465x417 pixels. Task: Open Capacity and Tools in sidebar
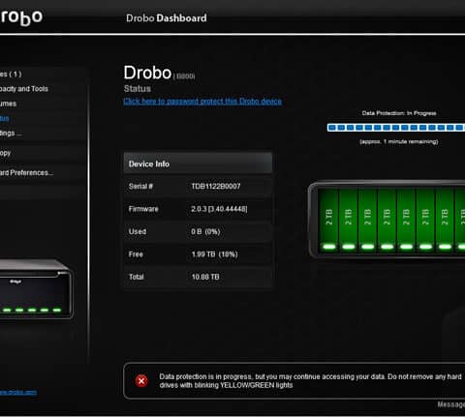click(24, 89)
